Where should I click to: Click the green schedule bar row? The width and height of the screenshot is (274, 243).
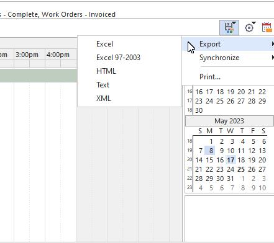(39, 76)
